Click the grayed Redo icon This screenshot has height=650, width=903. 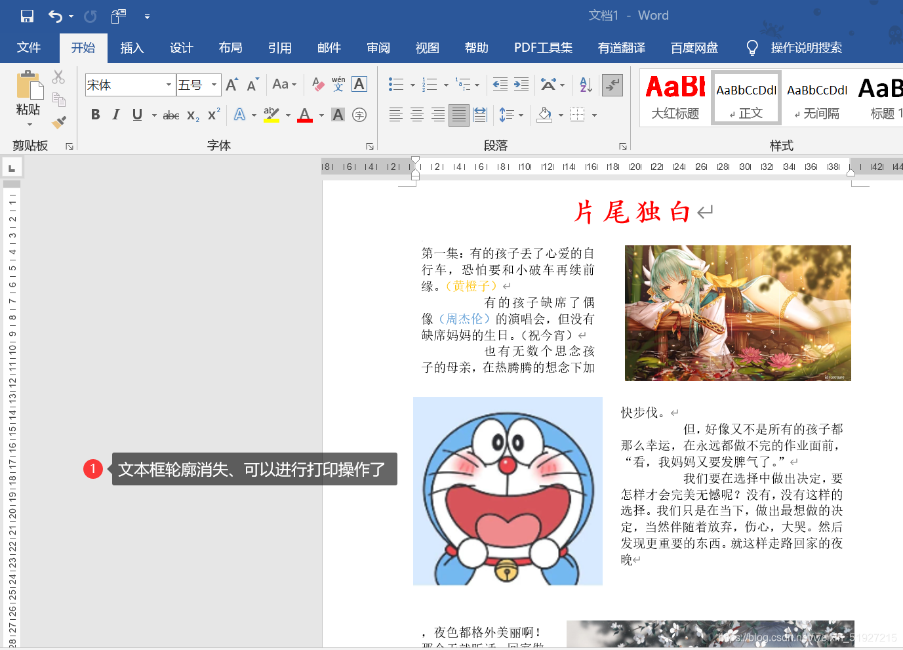[90, 16]
